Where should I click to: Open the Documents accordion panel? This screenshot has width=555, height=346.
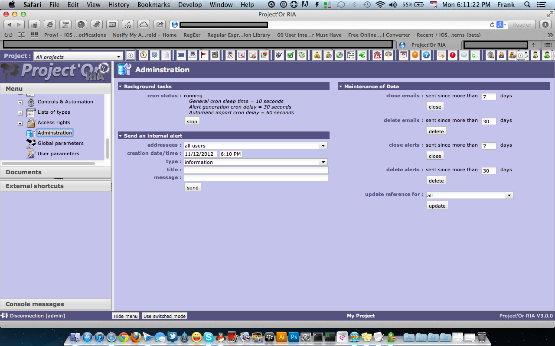[x=24, y=172]
